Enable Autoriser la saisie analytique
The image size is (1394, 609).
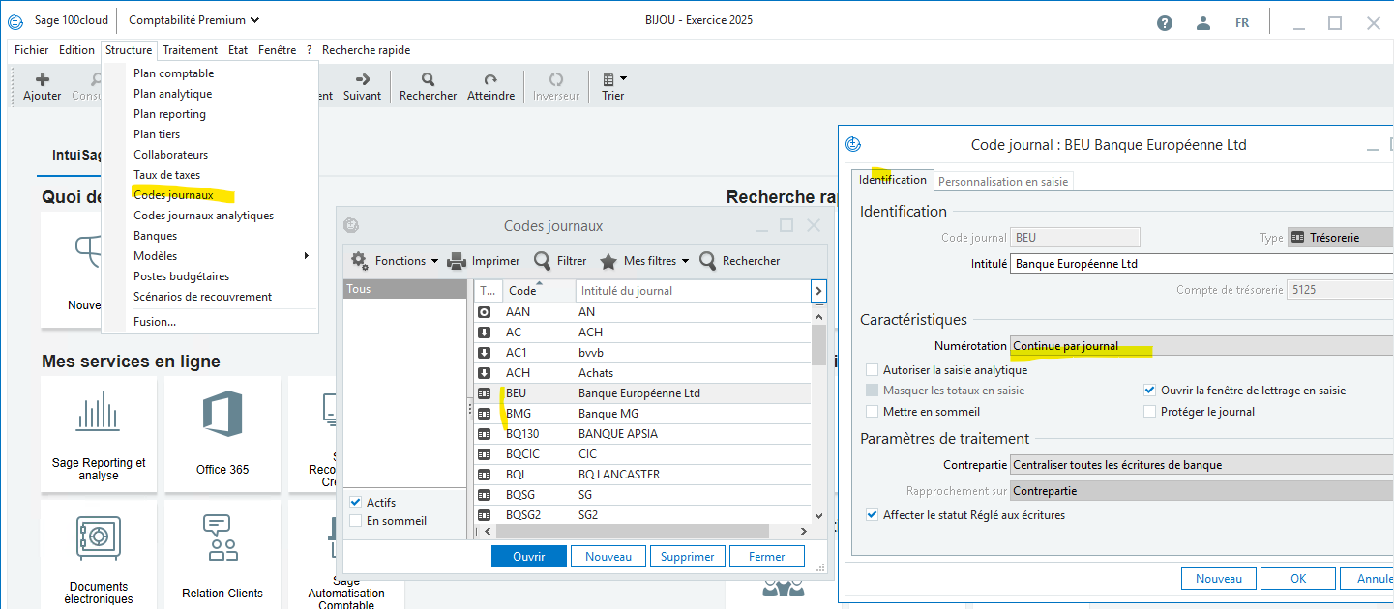click(873, 370)
